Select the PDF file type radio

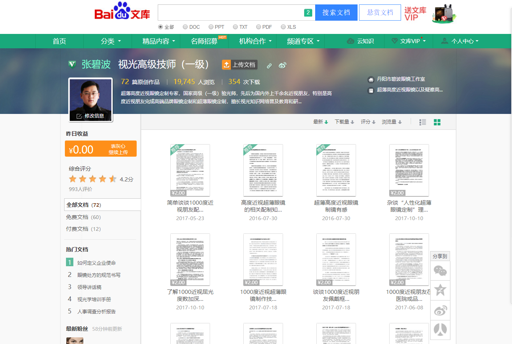[258, 27]
